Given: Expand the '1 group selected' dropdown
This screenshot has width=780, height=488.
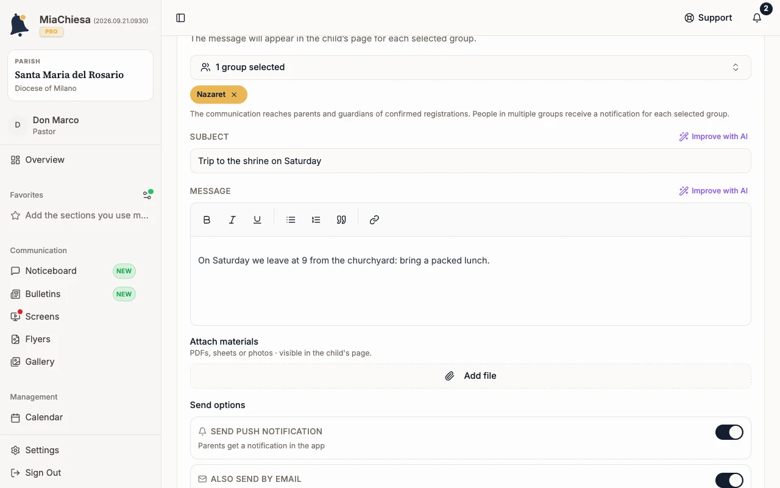Looking at the screenshot, I should click(470, 67).
